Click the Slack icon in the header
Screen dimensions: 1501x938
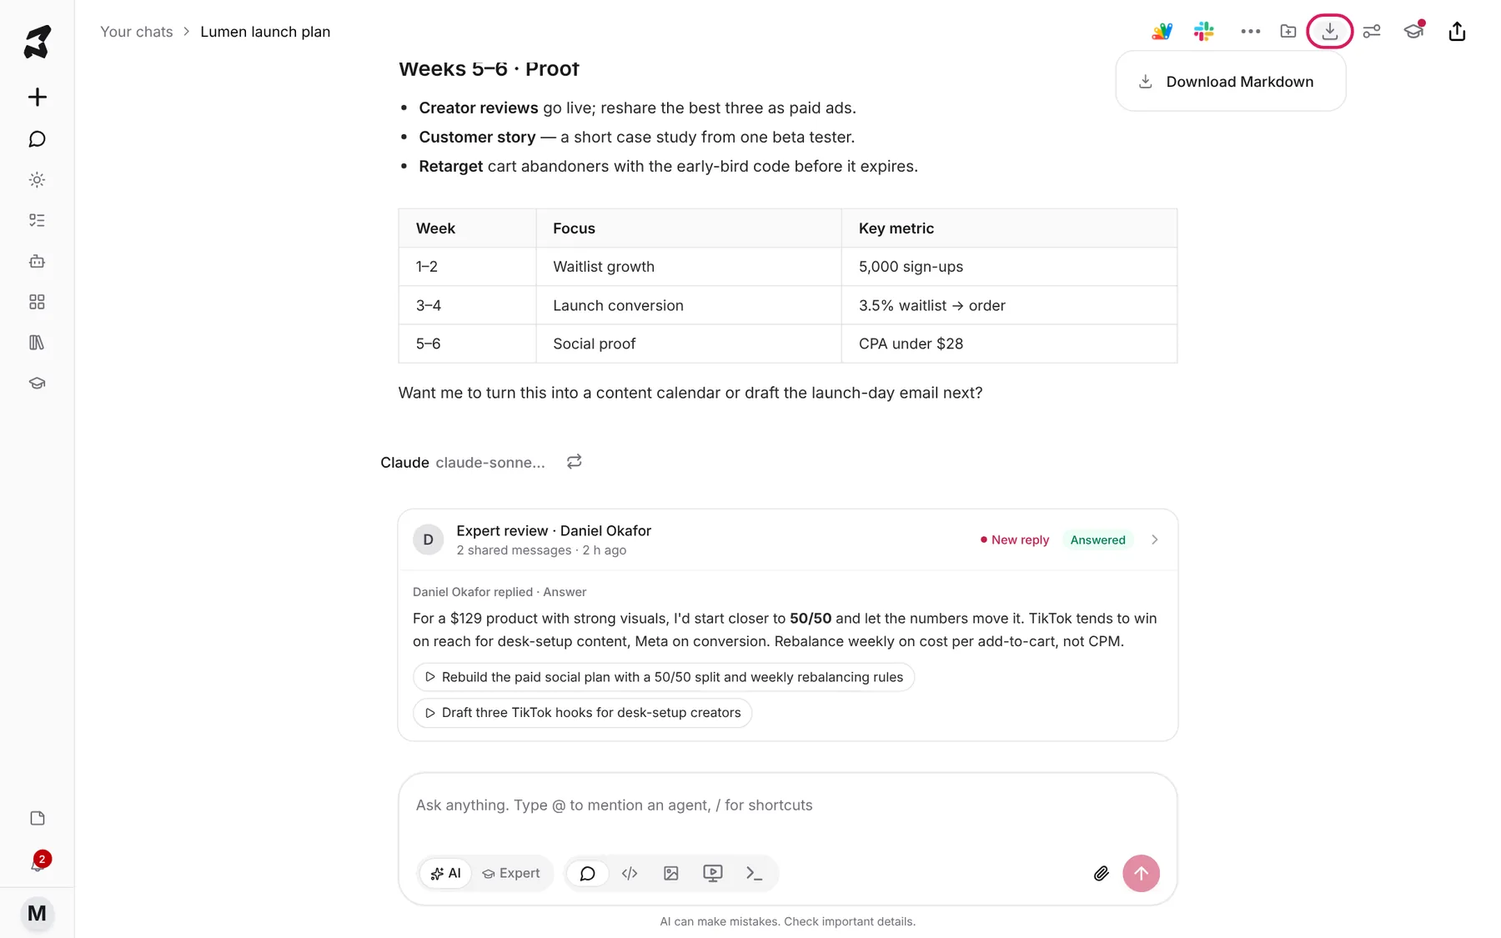1203,32
